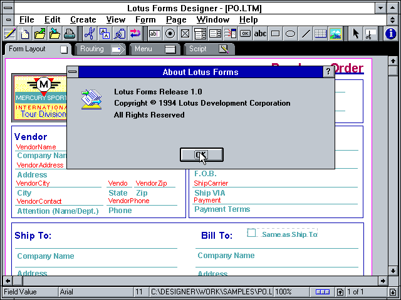This screenshot has height=300, width=401.
Task: Click the blue information icon
Action: 391,34
